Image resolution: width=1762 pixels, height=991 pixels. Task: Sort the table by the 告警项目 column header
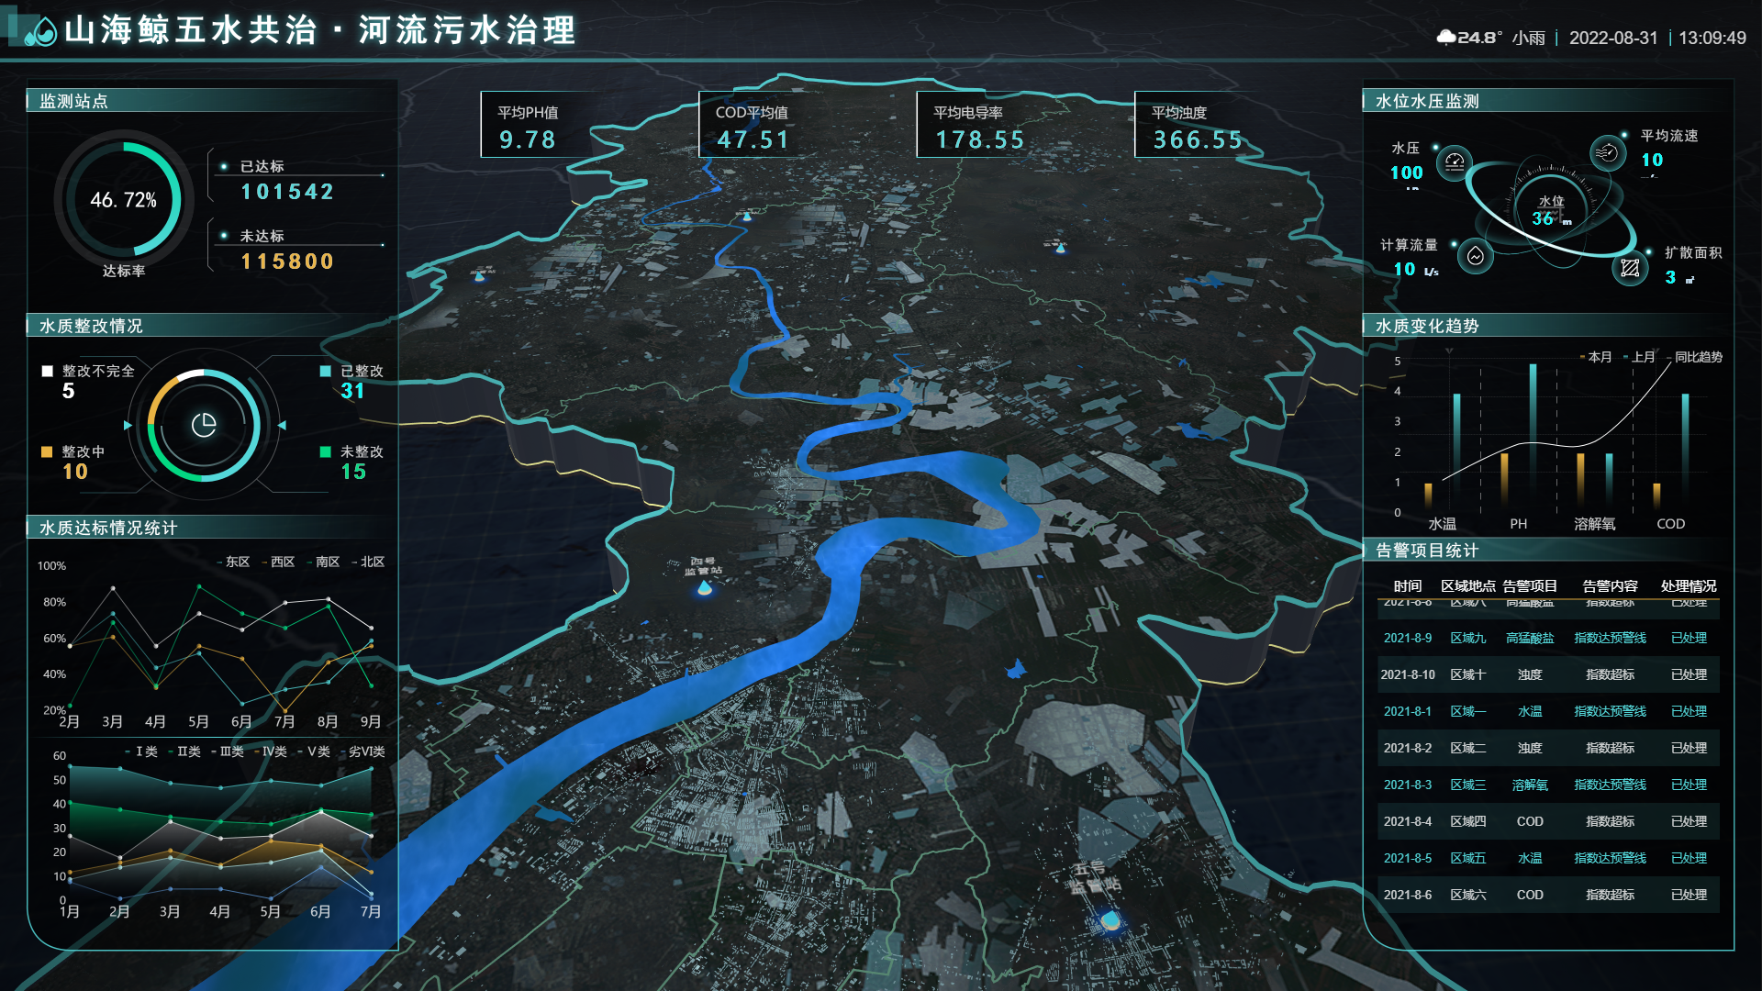point(1530,586)
